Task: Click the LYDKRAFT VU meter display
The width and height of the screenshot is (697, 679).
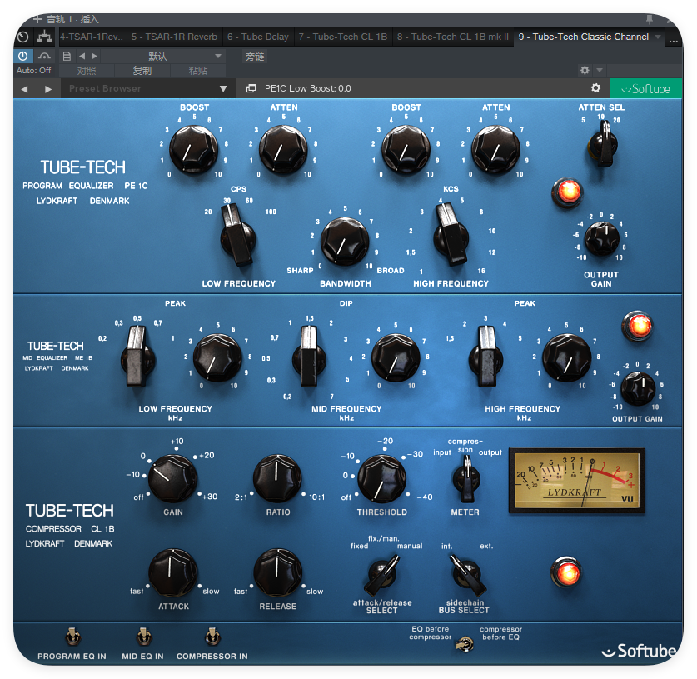Action: tap(577, 481)
